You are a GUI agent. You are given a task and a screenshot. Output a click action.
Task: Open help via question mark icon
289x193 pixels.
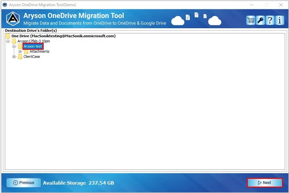pos(270,20)
